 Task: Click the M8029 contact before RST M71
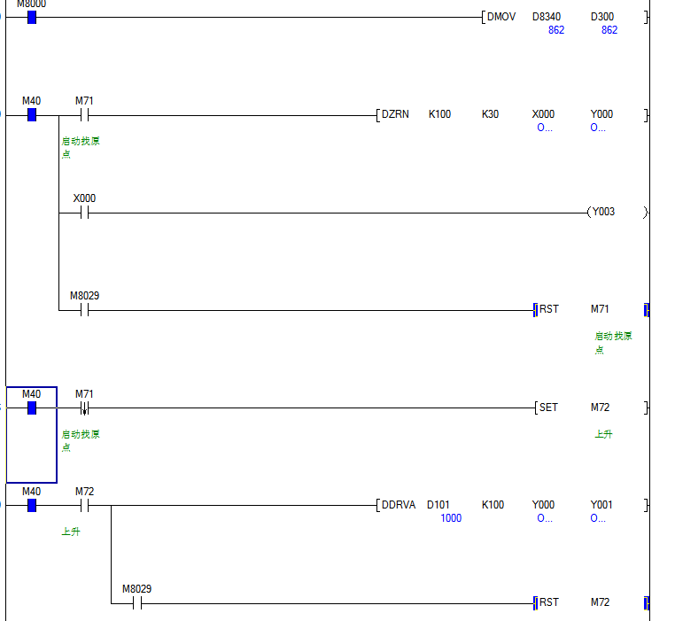(85, 310)
